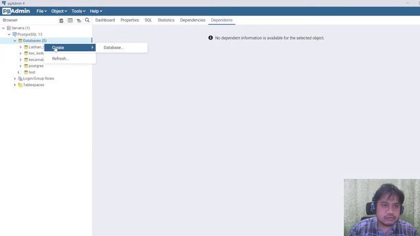Viewport: 420px width, 236px height.
Task: Expand the postgres database node
Action: coord(20,66)
